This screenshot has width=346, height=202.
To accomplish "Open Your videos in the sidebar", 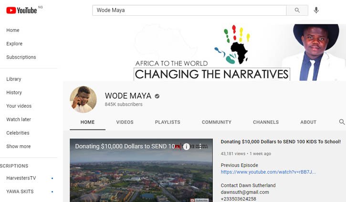I will coord(19,106).
